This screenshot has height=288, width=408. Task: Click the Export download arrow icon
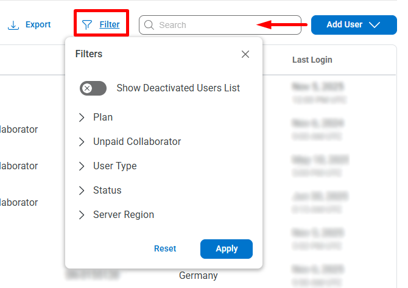(13, 25)
